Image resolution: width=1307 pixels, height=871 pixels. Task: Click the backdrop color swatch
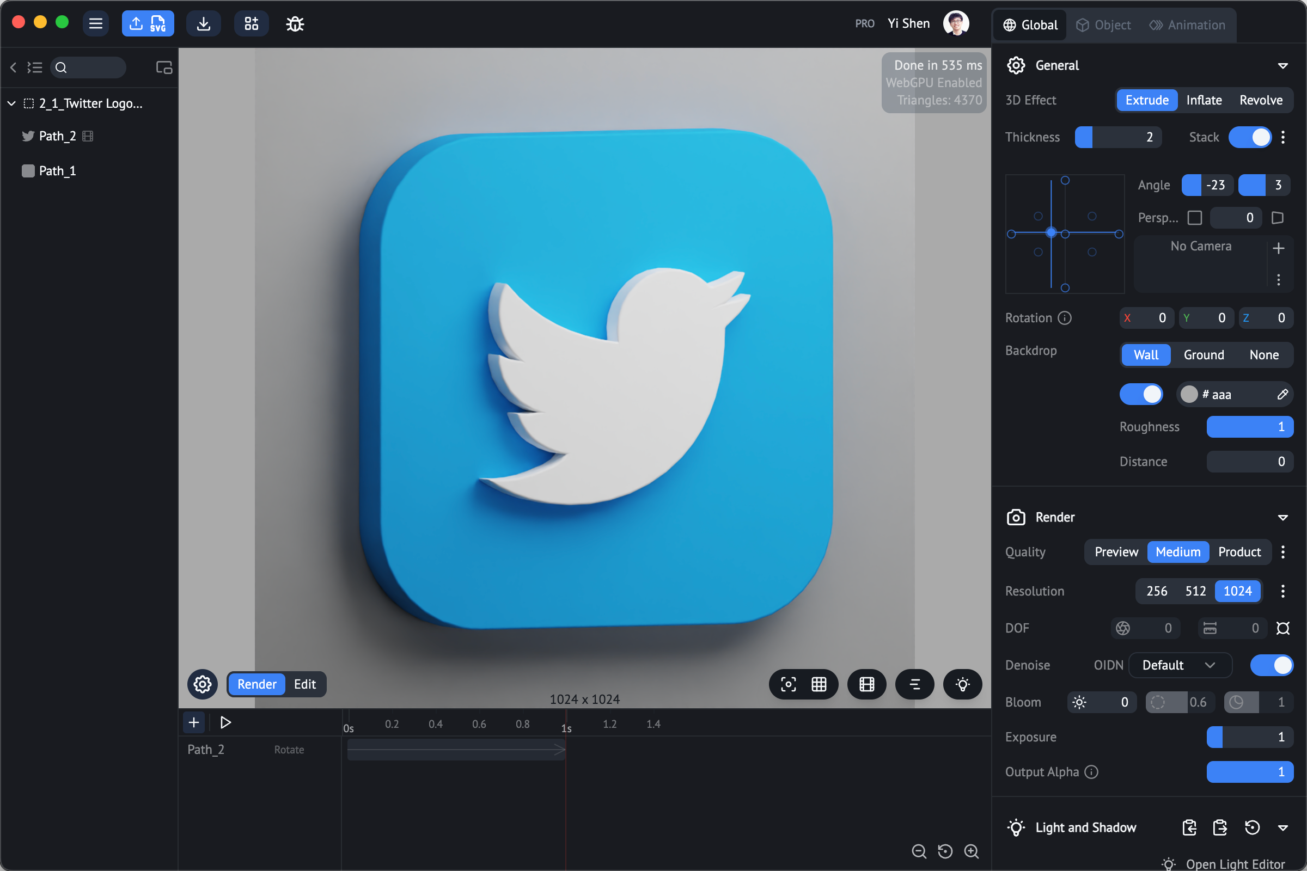(x=1189, y=394)
